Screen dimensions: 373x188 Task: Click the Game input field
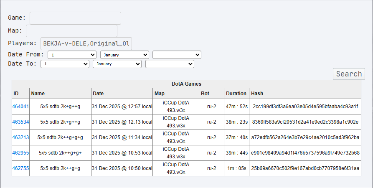(75, 18)
